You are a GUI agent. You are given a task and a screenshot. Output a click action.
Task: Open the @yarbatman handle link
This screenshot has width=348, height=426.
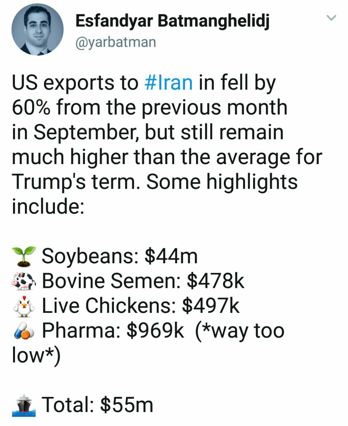(x=116, y=43)
